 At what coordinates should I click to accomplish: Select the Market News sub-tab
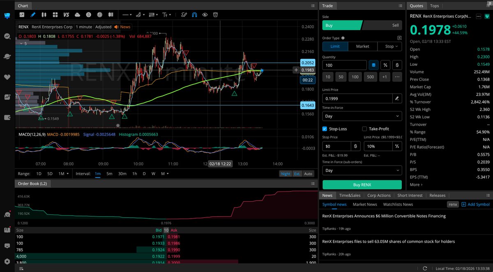(365, 204)
